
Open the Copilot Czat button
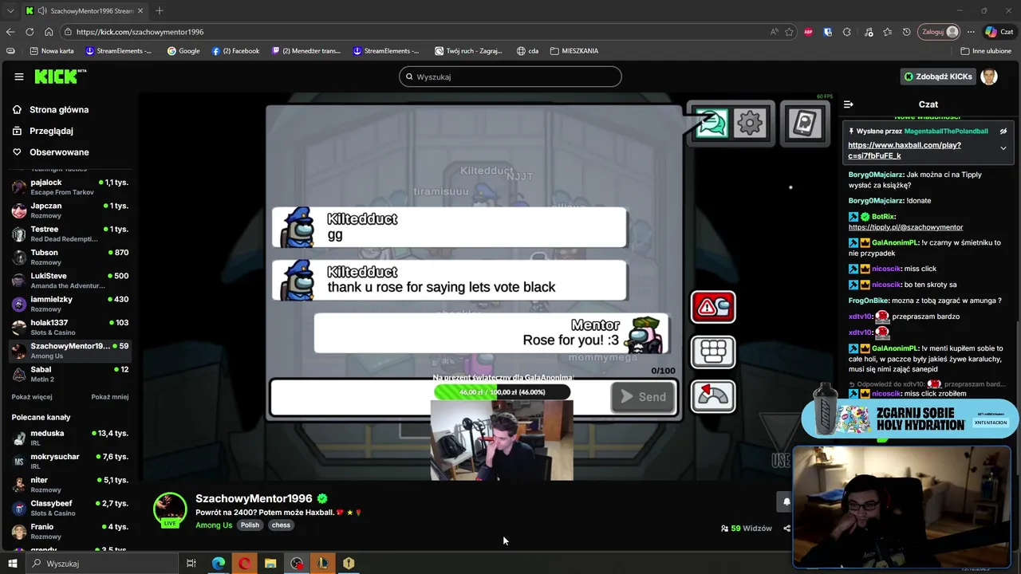[1001, 32]
